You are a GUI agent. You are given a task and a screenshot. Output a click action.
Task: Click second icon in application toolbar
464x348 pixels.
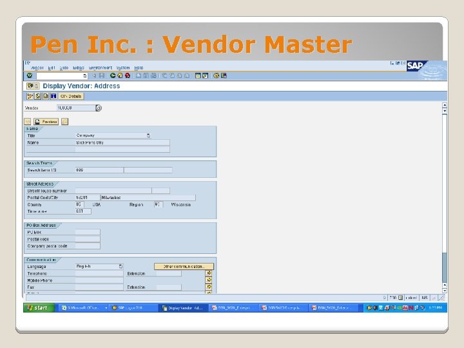38,96
